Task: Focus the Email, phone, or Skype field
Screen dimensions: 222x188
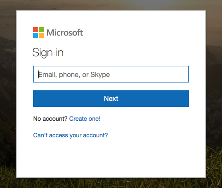Action: 111,74
